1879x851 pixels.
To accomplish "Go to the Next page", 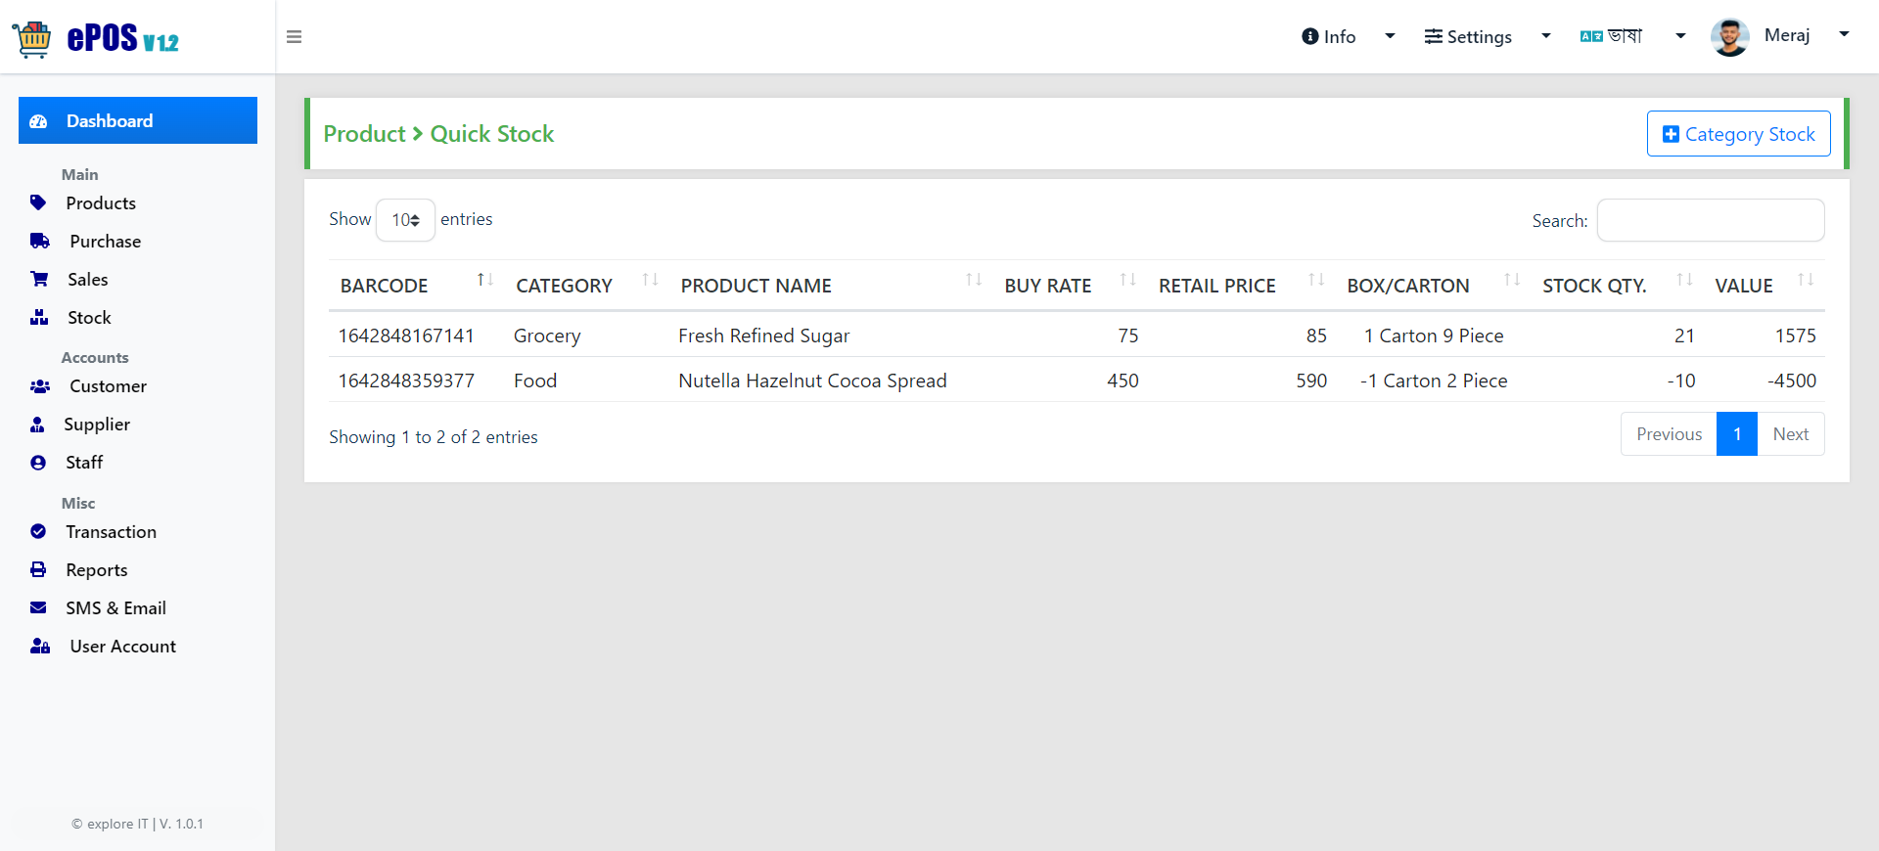I will pos(1790,433).
